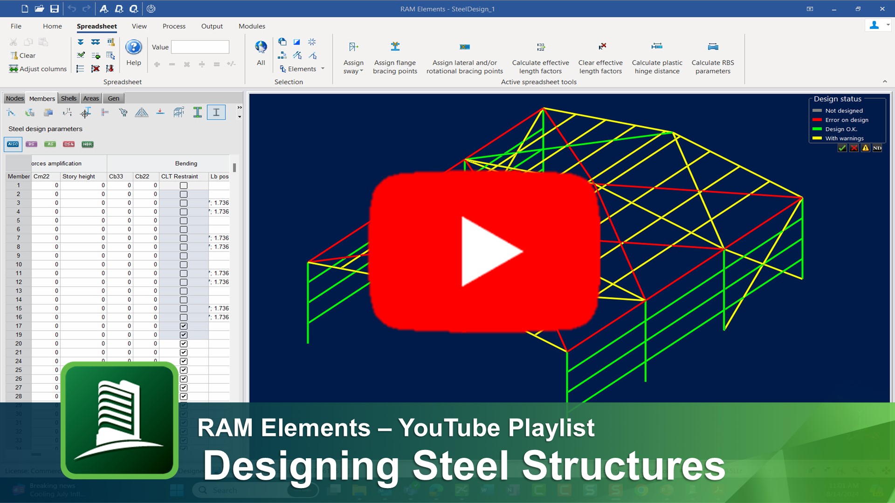Click the spreadsheet vertical scrollbar thumb
Image resolution: width=895 pixels, height=503 pixels.
click(234, 167)
